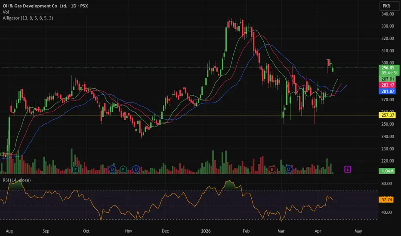Screen dimensions: 401x236
Task: Click the Feb label on time axis
Action: click(246, 231)
